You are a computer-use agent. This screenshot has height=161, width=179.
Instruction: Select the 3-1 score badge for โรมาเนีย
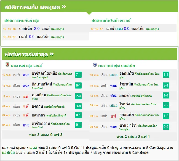[x=166, y=85]
